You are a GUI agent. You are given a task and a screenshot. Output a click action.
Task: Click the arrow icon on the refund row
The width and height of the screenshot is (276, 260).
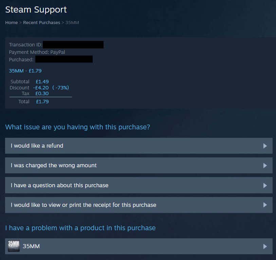(x=264, y=146)
